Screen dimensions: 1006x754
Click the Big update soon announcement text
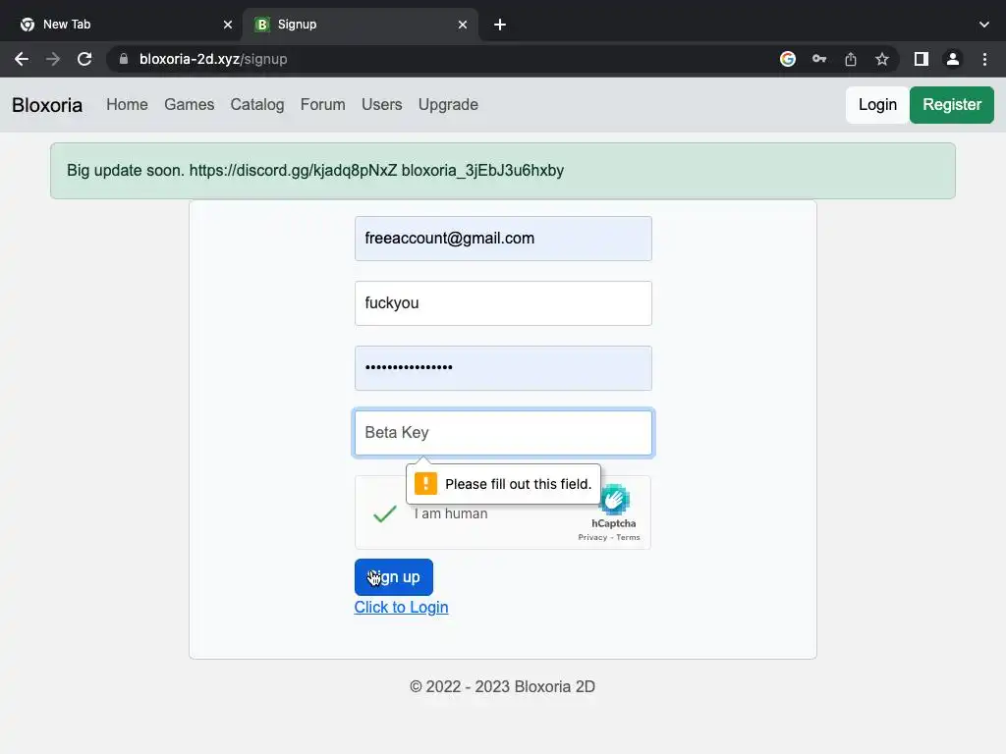point(315,171)
